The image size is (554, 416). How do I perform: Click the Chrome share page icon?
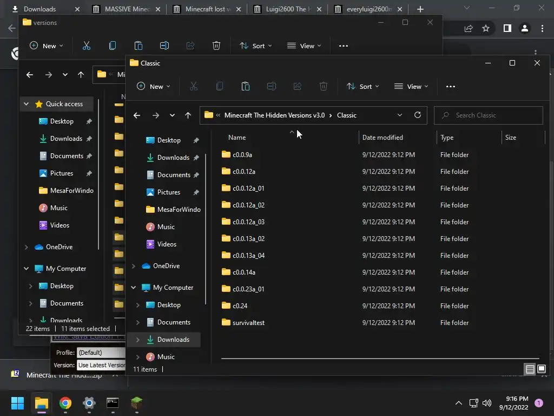coord(469,28)
